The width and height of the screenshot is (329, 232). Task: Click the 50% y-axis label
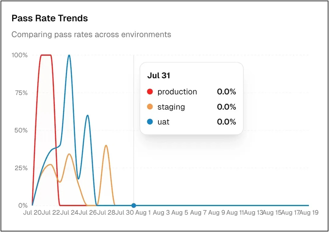tap(21, 130)
